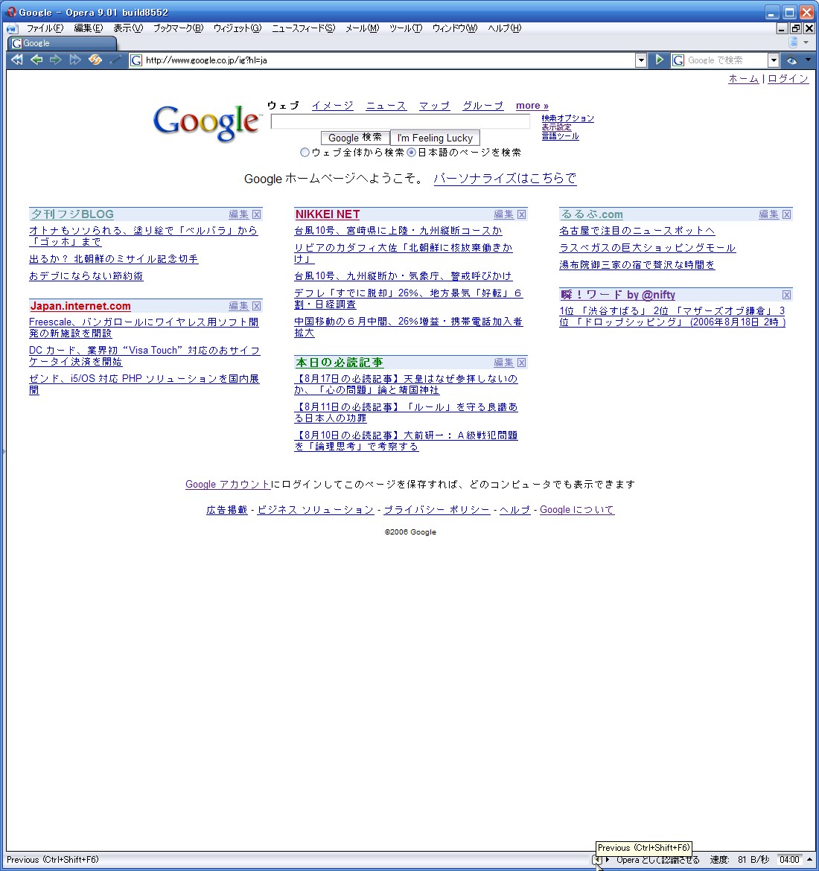819x871 pixels.
Task: Click the Fast Forward double-arrow icon
Action: click(x=75, y=60)
